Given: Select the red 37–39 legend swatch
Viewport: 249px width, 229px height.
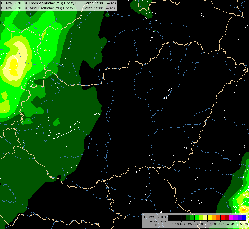Looking at the screenshot, I should [223, 218].
